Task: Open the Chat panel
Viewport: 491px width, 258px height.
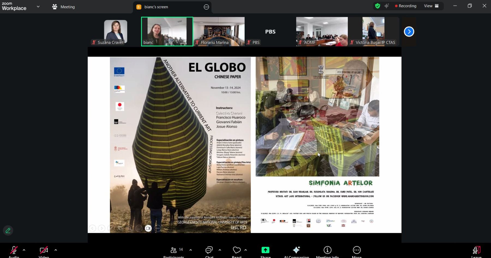Action: pyautogui.click(x=209, y=250)
